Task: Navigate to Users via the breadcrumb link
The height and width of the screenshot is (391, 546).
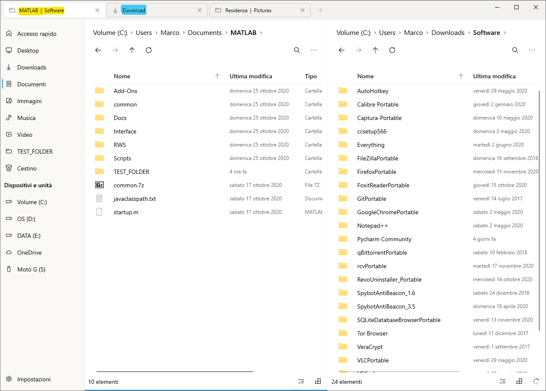Action: (144, 32)
